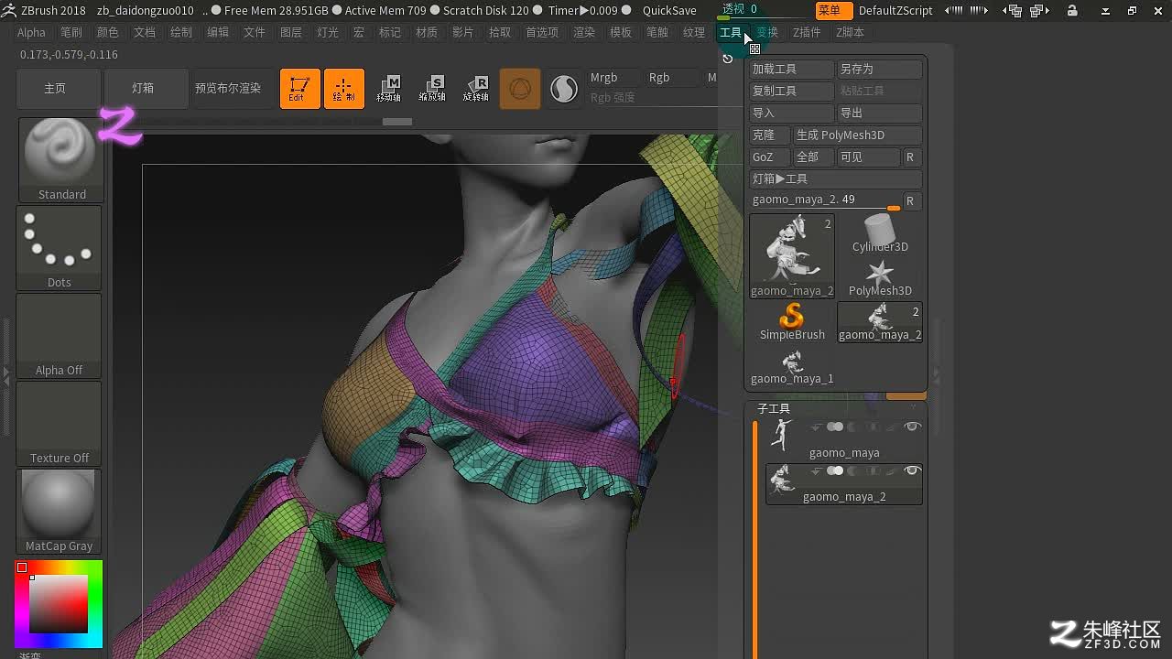The width and height of the screenshot is (1172, 659).
Task: Open the 工具 (Tool) menu
Action: tap(731, 32)
